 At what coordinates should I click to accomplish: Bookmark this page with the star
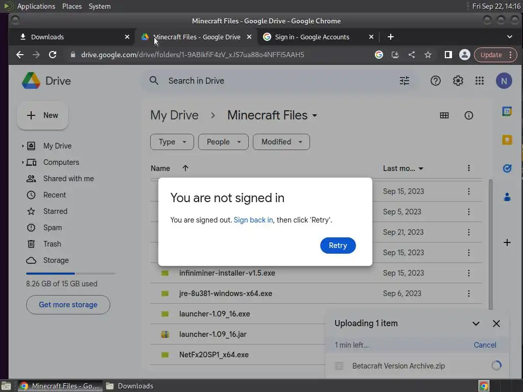point(428,55)
